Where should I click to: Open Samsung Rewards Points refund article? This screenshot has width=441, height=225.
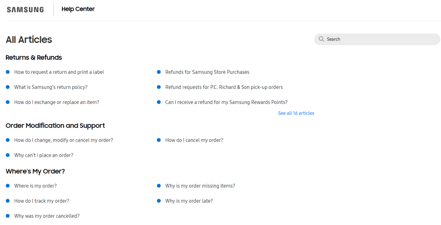[x=227, y=102]
